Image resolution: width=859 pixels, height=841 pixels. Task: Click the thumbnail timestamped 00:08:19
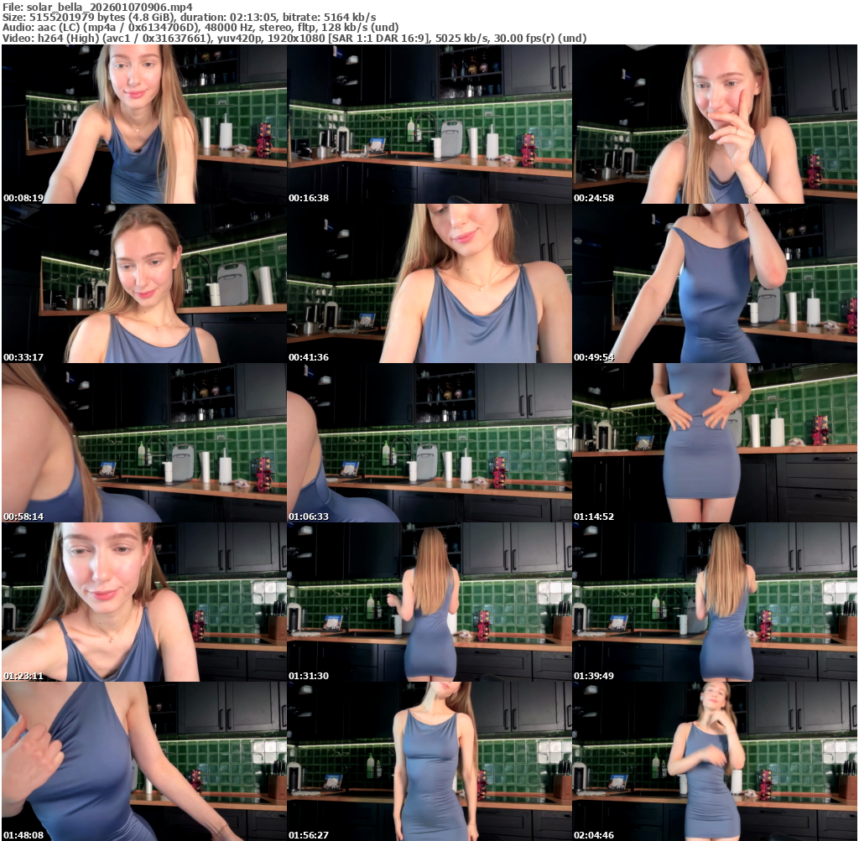(x=143, y=124)
